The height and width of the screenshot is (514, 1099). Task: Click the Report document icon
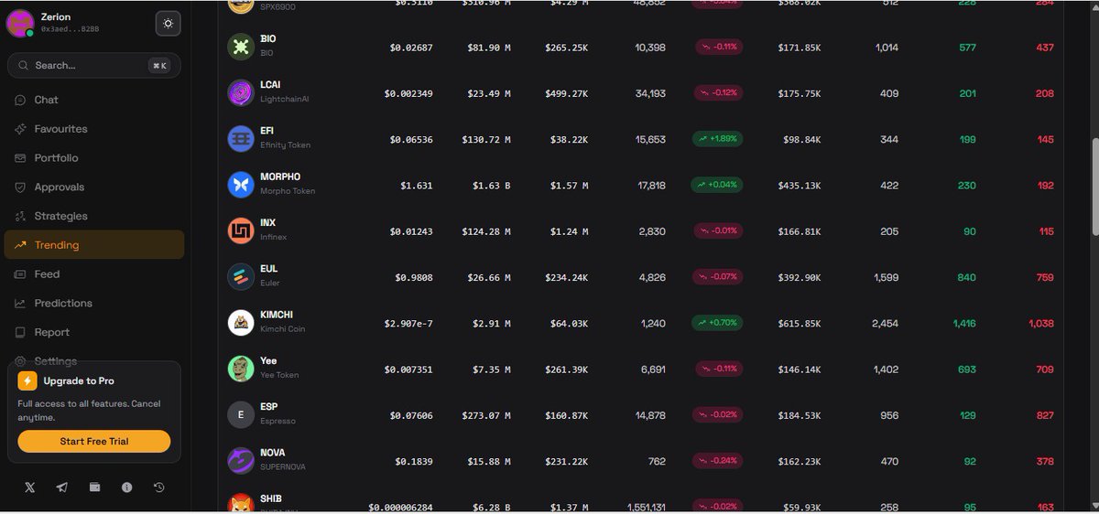coord(20,333)
